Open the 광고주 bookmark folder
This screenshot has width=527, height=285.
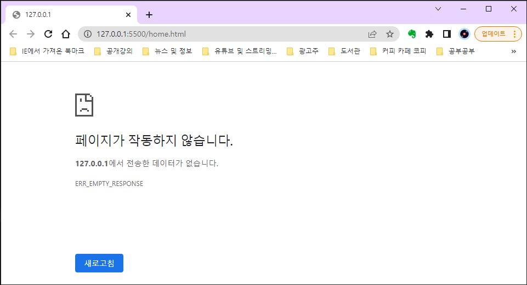coord(303,51)
